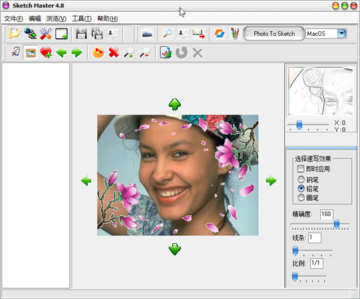Click the magnifying glass preview icon

click(167, 33)
